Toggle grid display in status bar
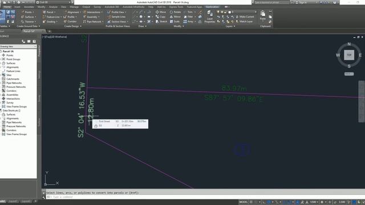Image resolution: width=365 pixels, height=205 pixels. point(251,202)
